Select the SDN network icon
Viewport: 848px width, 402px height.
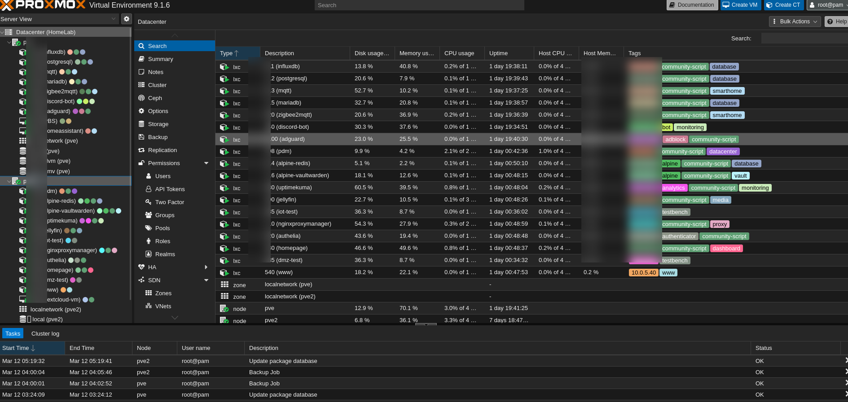(x=141, y=280)
